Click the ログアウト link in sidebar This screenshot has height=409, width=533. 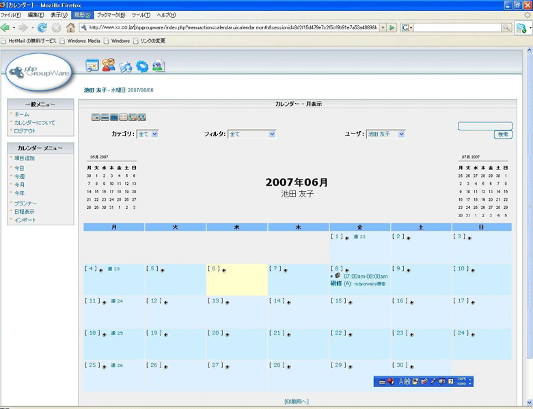tap(25, 131)
